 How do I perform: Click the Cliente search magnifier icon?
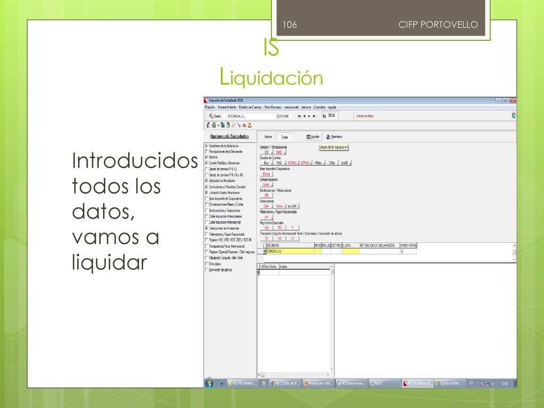pyautogui.click(x=210, y=116)
